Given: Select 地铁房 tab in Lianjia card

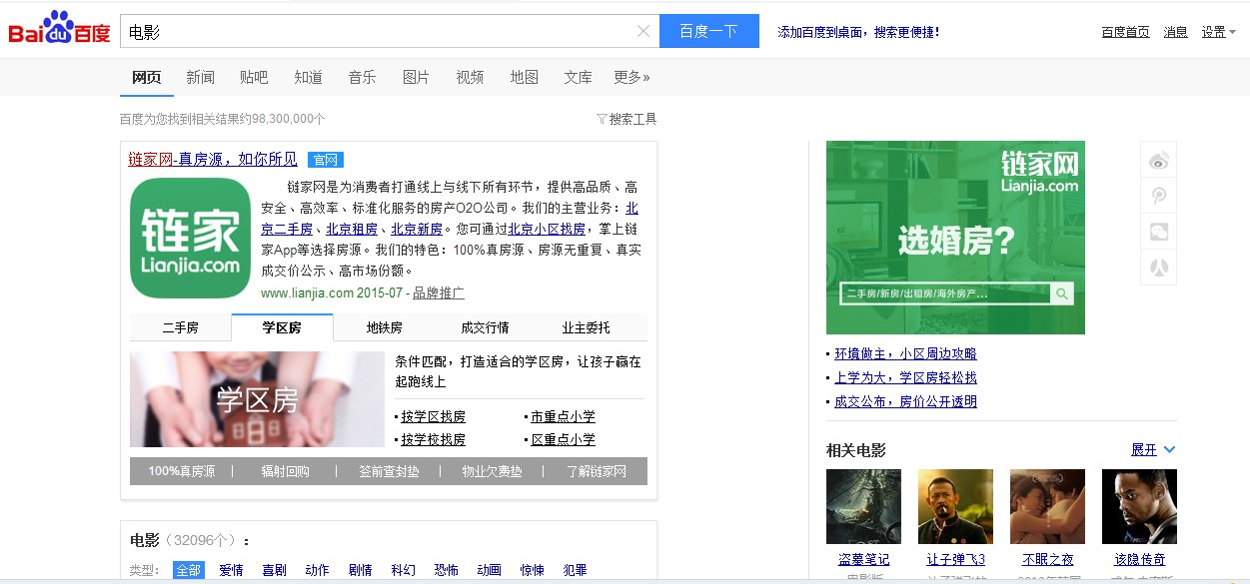Looking at the screenshot, I should point(384,327).
